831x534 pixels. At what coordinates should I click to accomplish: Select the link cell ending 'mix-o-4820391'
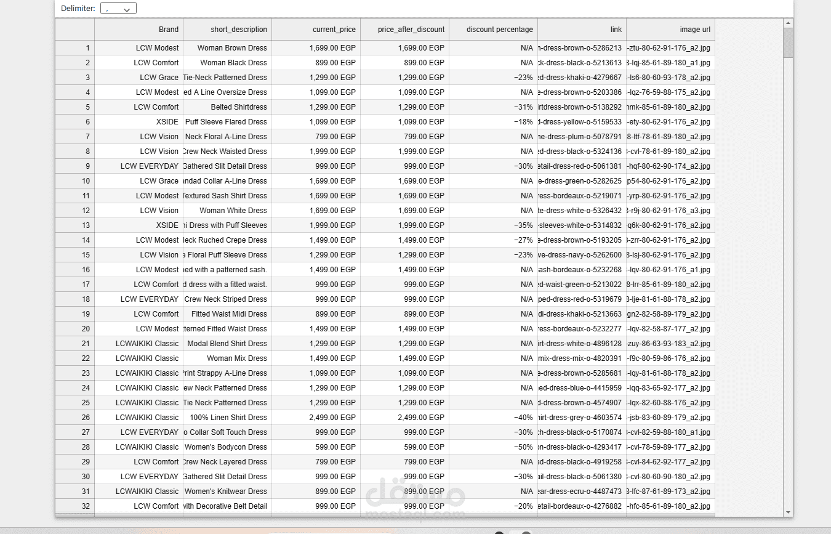[x=582, y=358]
